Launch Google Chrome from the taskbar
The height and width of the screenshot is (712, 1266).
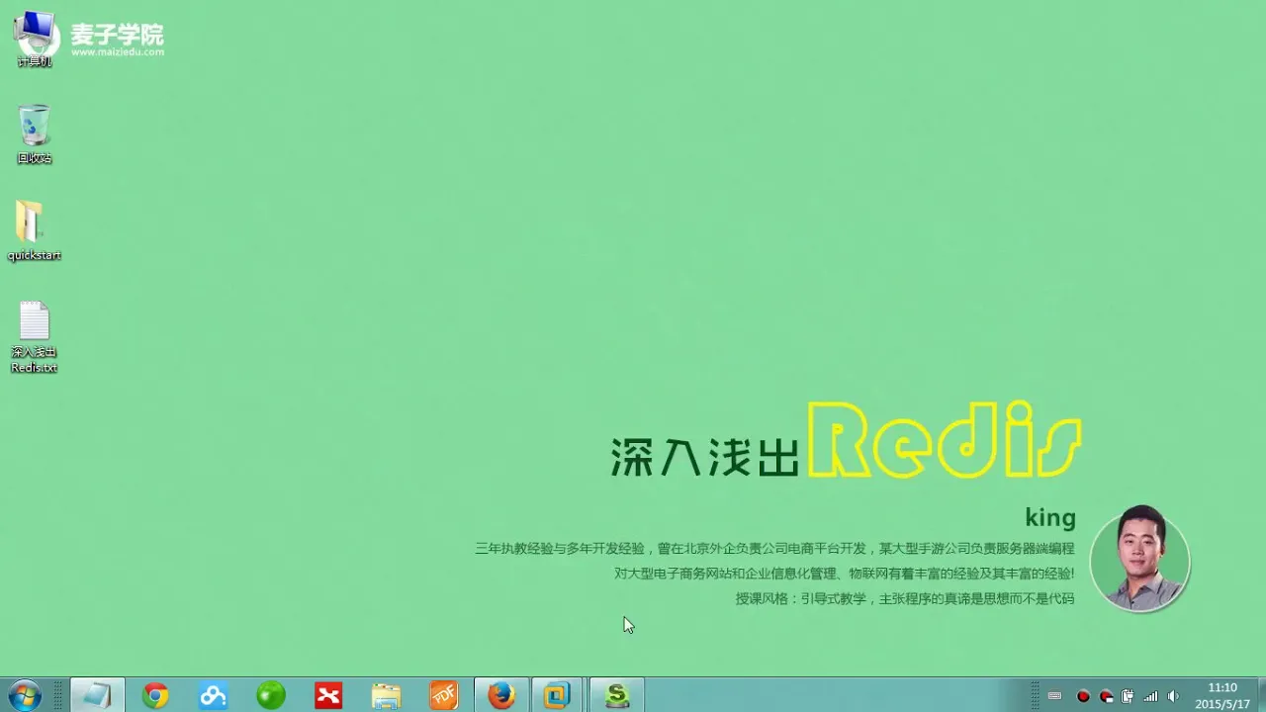(x=155, y=695)
